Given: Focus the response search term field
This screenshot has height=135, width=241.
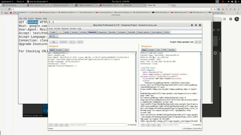Looking at the screenshot, I should (x=177, y=125).
